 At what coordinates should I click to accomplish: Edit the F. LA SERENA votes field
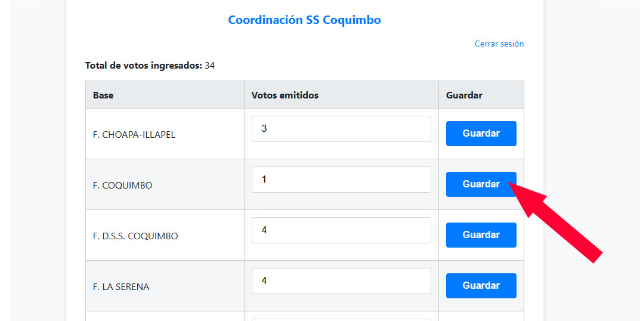341,281
